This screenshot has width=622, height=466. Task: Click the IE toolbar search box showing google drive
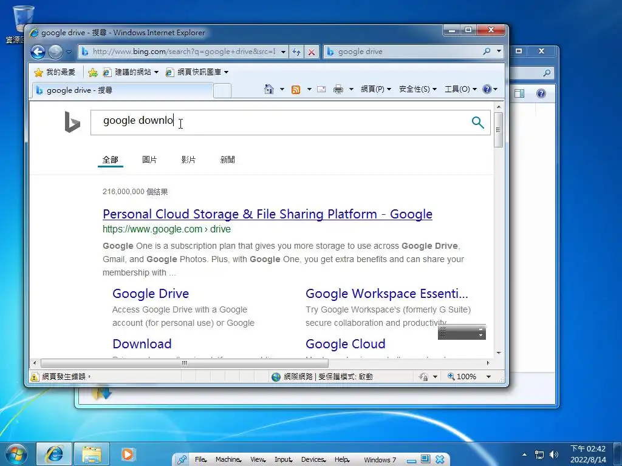[403, 52]
